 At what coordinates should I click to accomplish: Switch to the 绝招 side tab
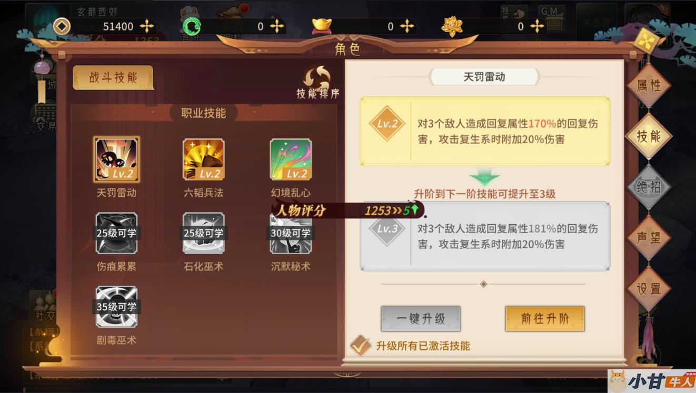point(649,187)
